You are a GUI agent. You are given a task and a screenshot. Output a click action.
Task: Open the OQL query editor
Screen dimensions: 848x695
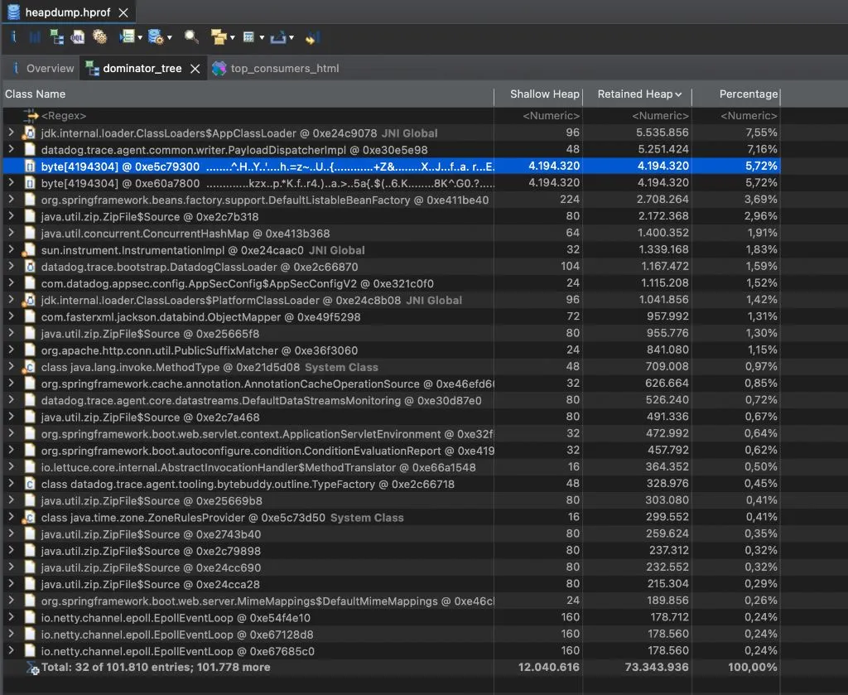click(x=78, y=37)
